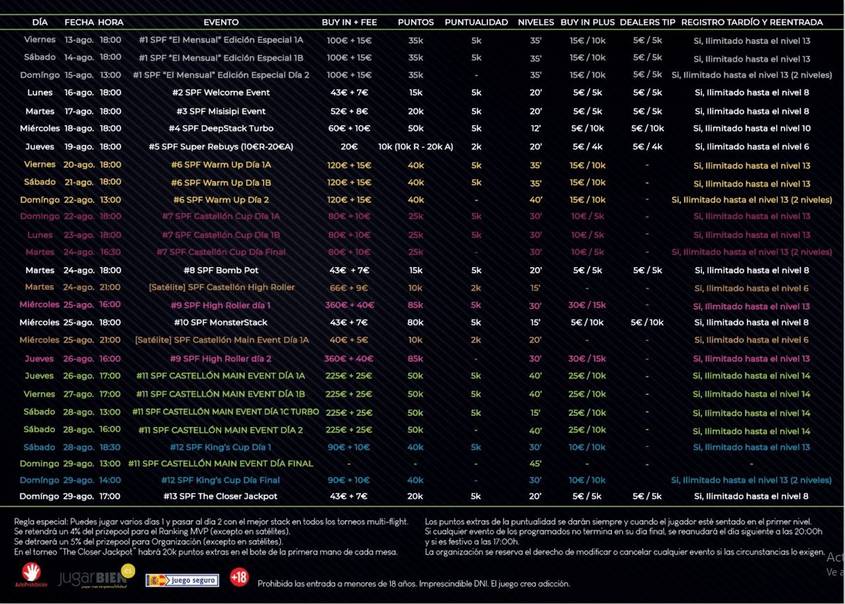Click the PUNTOS column header
The height and width of the screenshot is (604, 845).
tap(415, 22)
